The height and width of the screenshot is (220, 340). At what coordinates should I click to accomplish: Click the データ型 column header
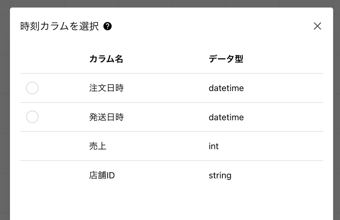coord(226,59)
